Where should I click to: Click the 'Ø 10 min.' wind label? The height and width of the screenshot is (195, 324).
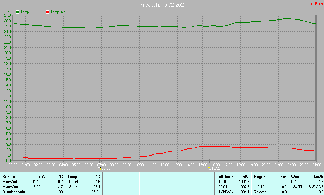[x=298, y=182]
